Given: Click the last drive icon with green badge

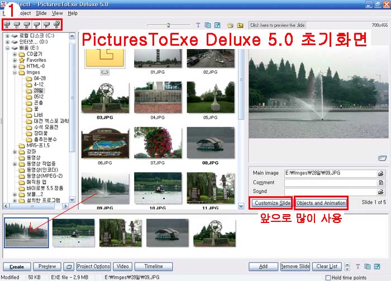Looking at the screenshot, I should click(x=57, y=25).
